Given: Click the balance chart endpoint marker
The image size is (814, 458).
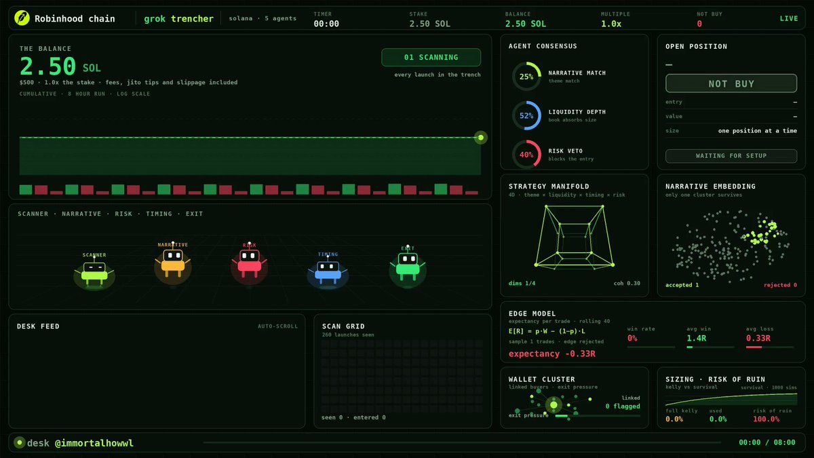Looking at the screenshot, I should pos(481,138).
